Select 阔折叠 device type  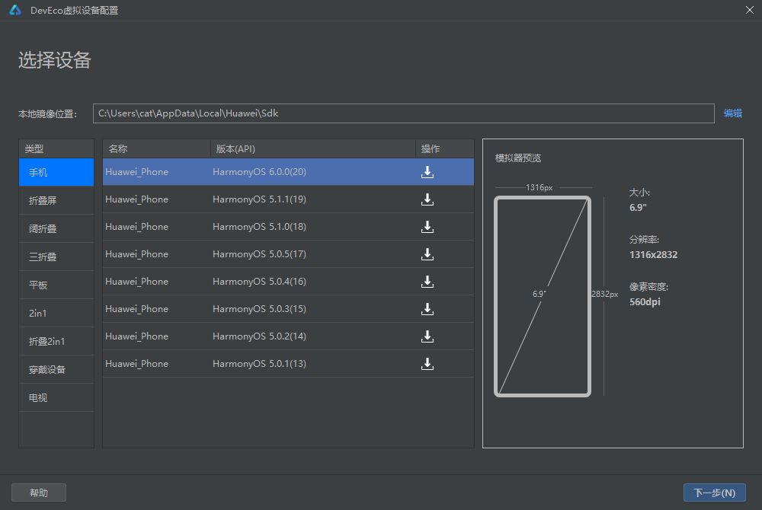click(x=56, y=228)
